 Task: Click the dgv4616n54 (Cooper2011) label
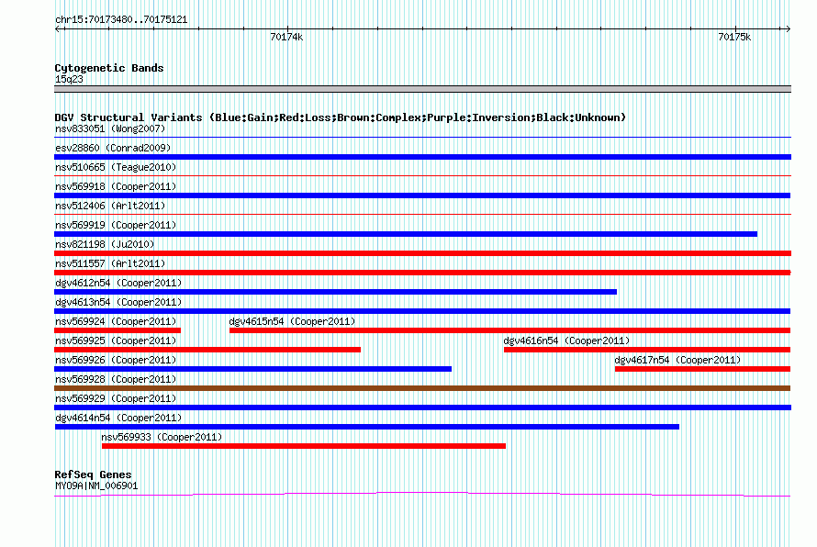[566, 340]
